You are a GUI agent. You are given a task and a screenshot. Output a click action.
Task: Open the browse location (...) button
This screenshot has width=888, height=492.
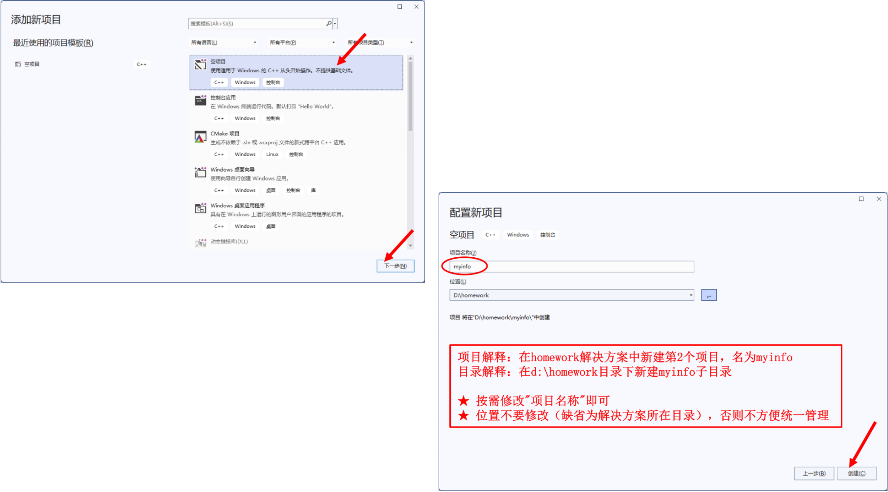709,295
